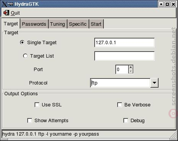Tick the Be Verbose checkbox
Image resolution: width=178 pixels, height=141 pixels.
[x=119, y=105]
